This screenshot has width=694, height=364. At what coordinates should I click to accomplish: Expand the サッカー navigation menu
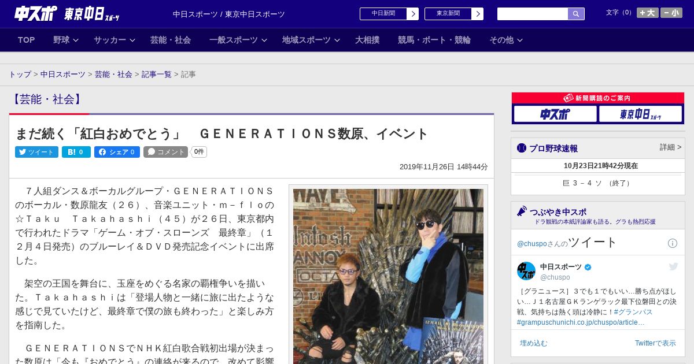[x=115, y=40]
